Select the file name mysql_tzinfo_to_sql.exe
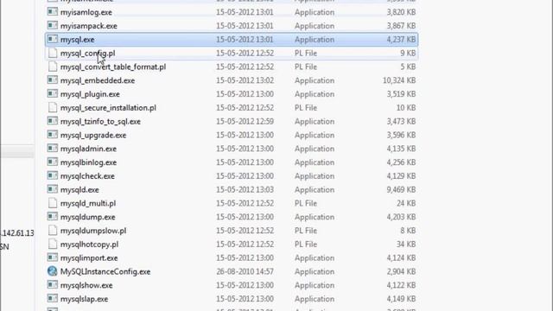 100,122
